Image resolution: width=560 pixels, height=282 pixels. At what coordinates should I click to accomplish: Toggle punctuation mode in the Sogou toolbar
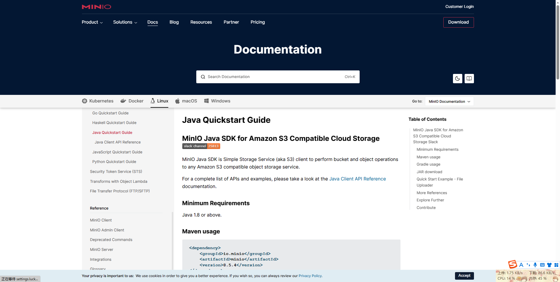[528, 265]
